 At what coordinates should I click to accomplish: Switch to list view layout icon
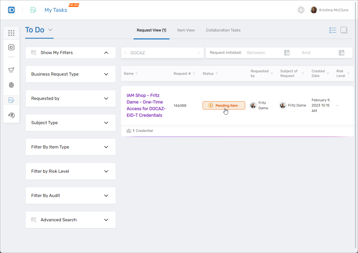pos(333,30)
